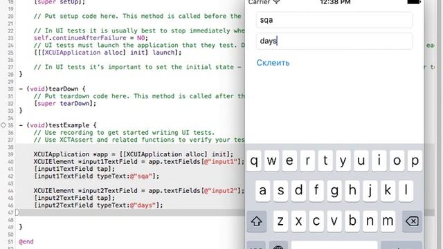Click the breakpoint marker on line 47
443x249 pixels.
coord(17,212)
